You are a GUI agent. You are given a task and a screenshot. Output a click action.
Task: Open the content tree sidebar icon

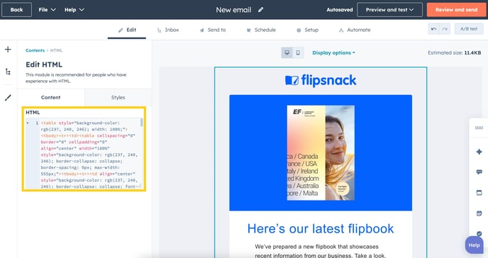pos(8,72)
